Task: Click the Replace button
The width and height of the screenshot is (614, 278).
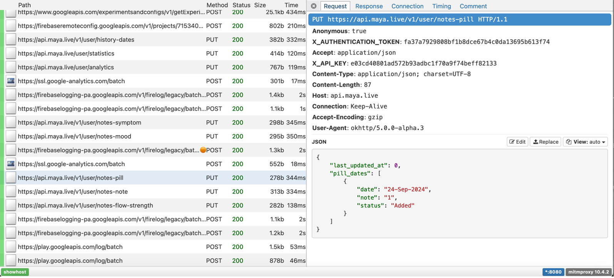Action: [x=545, y=142]
